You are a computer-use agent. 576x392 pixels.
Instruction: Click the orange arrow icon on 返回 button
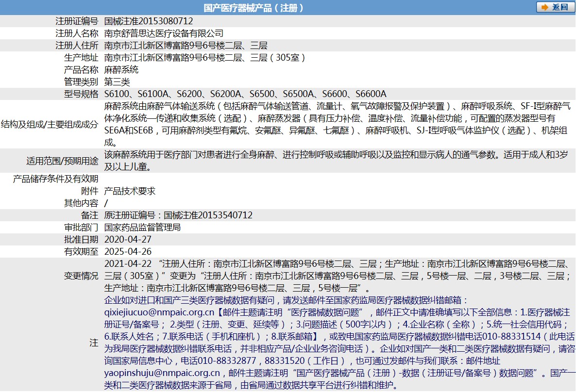tap(545, 7)
